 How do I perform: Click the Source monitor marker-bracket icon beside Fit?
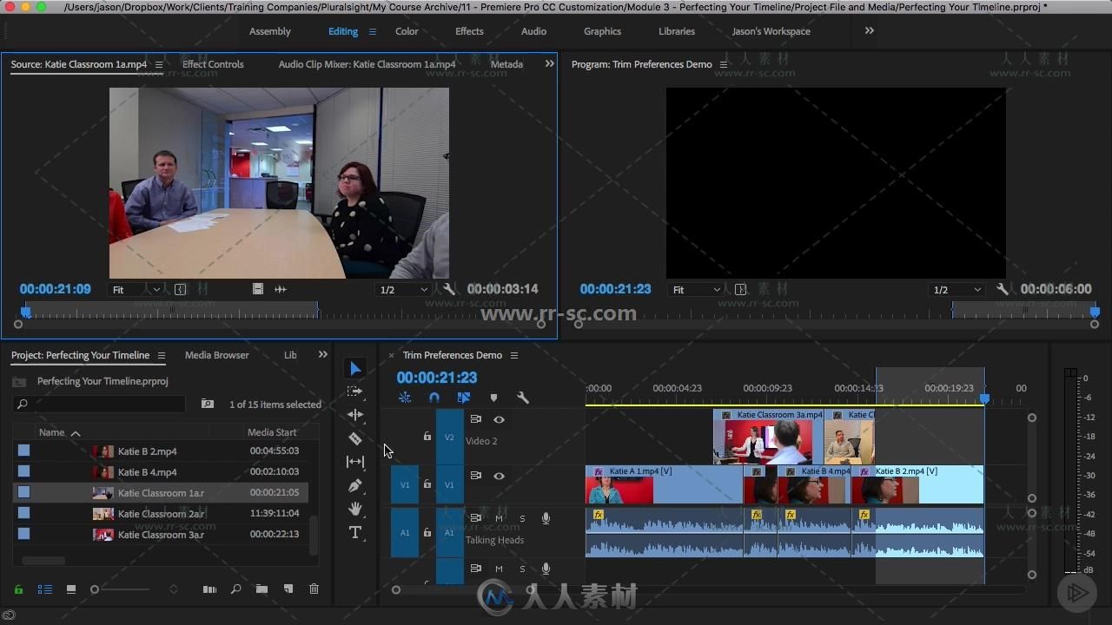tap(180, 289)
